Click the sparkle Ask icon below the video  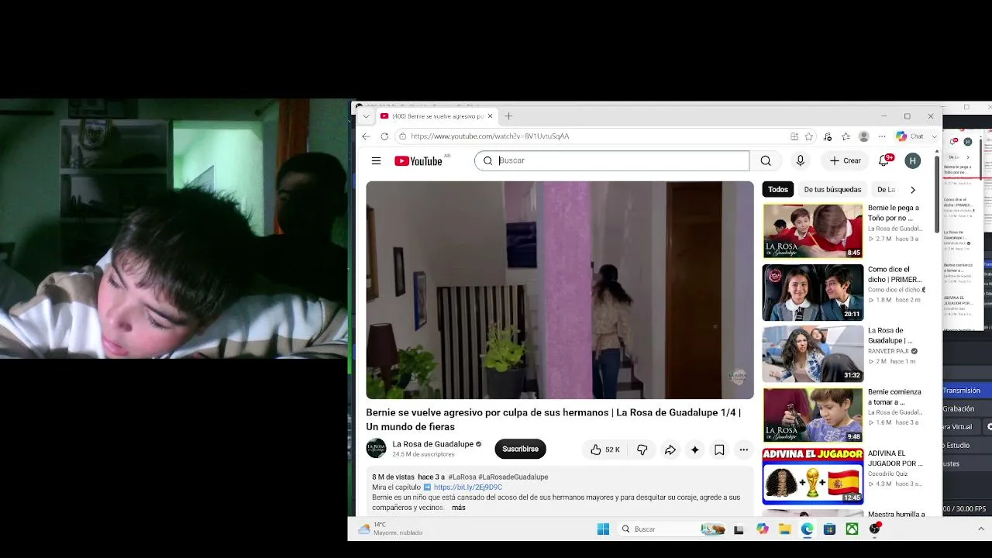[694, 449]
